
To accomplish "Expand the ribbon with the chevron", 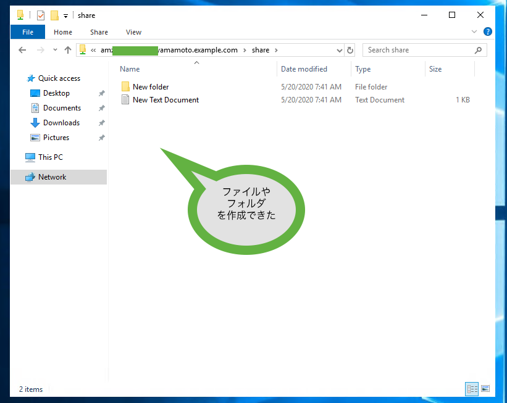I will pyautogui.click(x=474, y=32).
